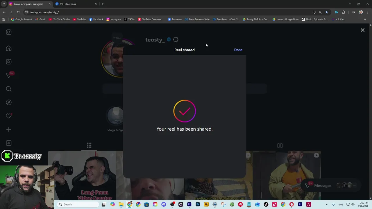Switch to the (20+) Facebook tab
Screen dimensions: 372x209
(x=74, y=4)
